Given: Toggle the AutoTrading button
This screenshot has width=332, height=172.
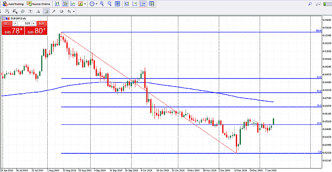Looking at the screenshot, I should click(x=12, y=4).
